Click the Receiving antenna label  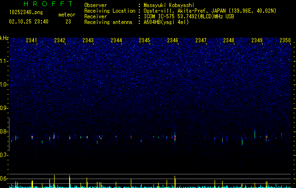click(108, 22)
